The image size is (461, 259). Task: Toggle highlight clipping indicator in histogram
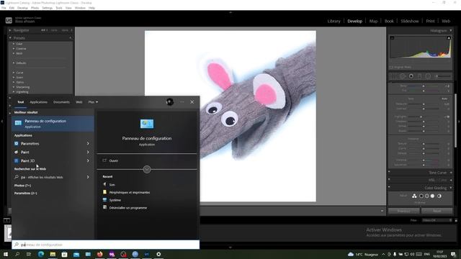coord(449,38)
